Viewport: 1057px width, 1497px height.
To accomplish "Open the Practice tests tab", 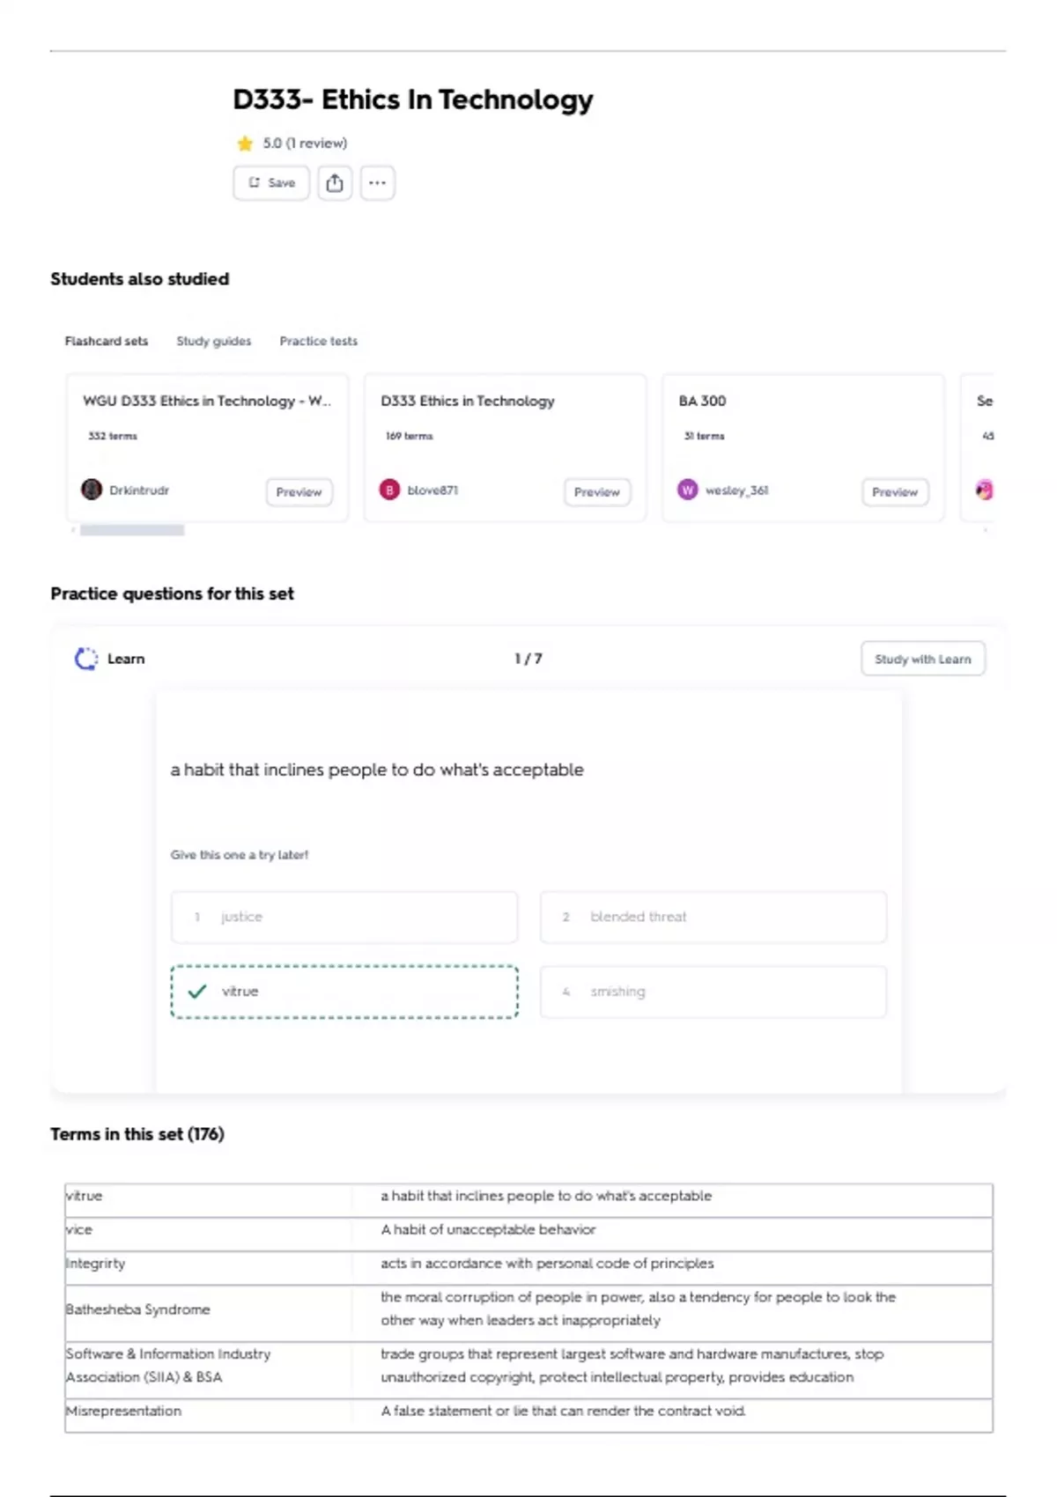I will coord(318,341).
